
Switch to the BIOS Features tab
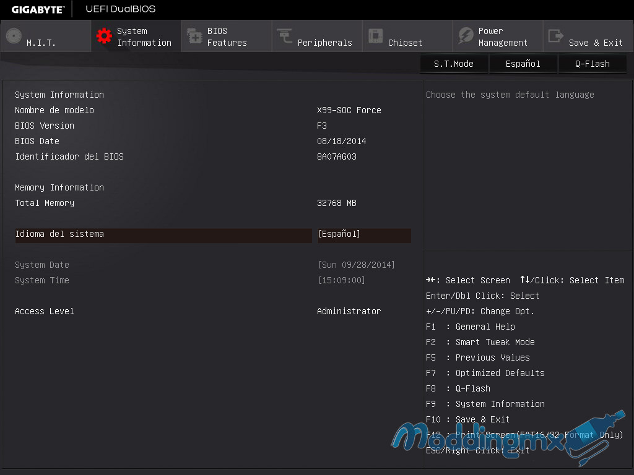pyautogui.click(x=227, y=36)
